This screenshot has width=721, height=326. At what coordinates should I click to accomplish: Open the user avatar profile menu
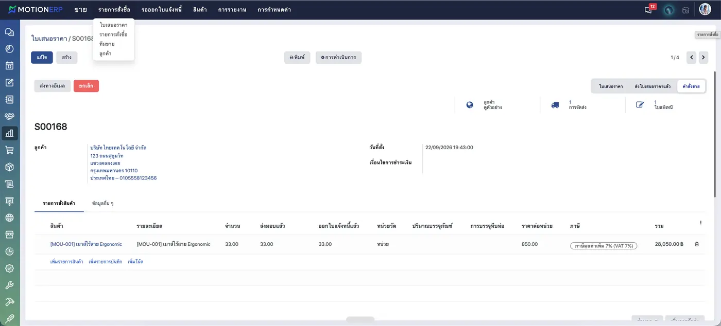[x=705, y=9]
